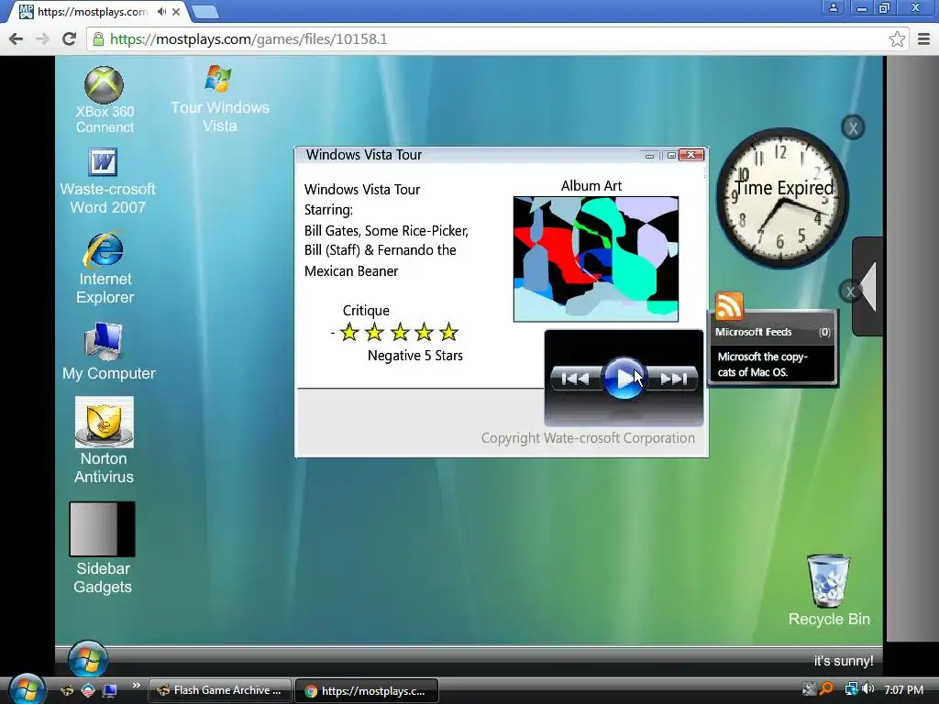The height and width of the screenshot is (704, 939).
Task: Click the Negative 5 Stars label
Action: [415, 356]
